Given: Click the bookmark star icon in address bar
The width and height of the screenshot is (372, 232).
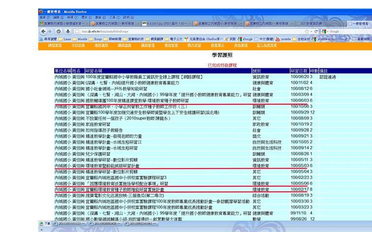Looking at the screenshot, I should [x=307, y=31].
